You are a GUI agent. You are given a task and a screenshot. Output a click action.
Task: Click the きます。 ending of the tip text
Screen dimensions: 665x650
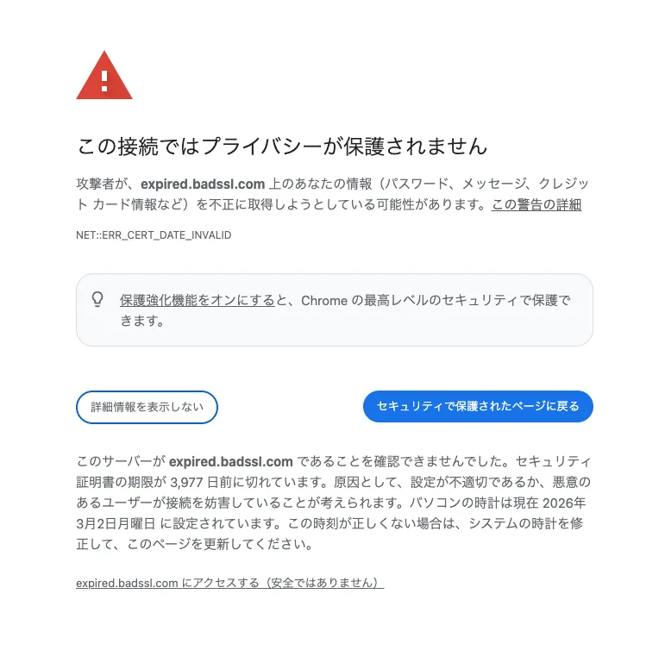pyautogui.click(x=142, y=321)
